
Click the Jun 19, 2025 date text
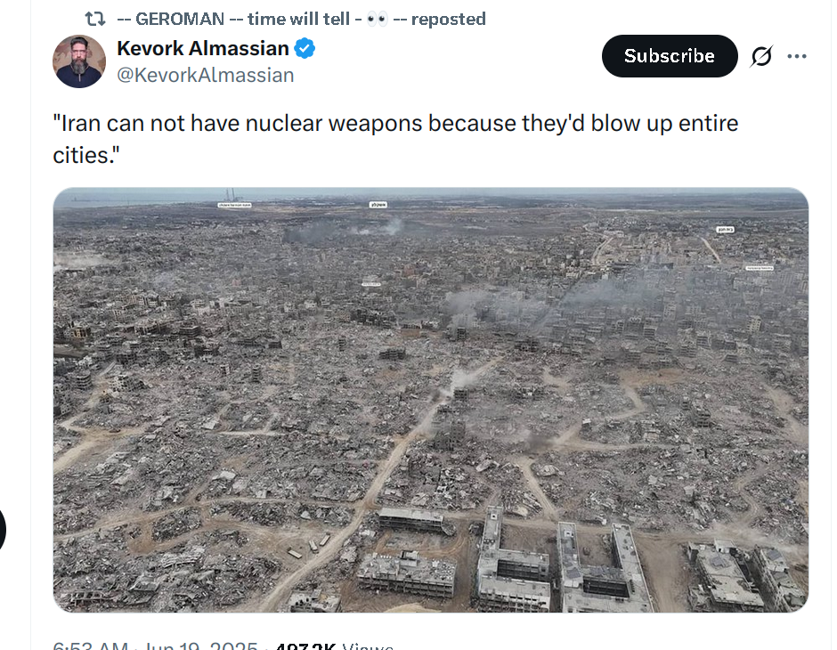[x=200, y=646]
